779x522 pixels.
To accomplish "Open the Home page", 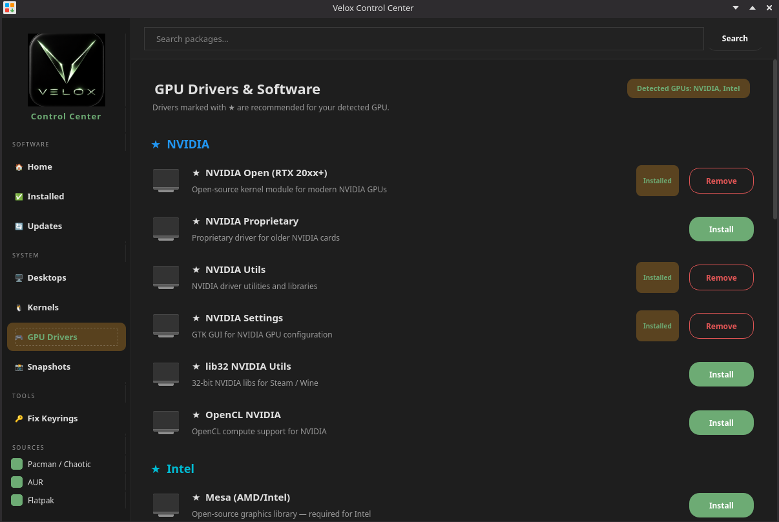I will 67,166.
